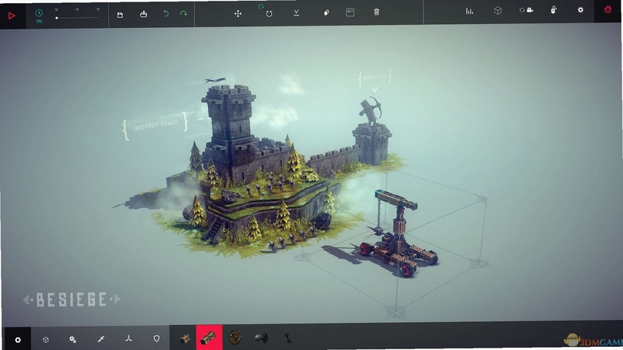Redo the action with the green arrow
The width and height of the screenshot is (623, 350).
point(184,14)
